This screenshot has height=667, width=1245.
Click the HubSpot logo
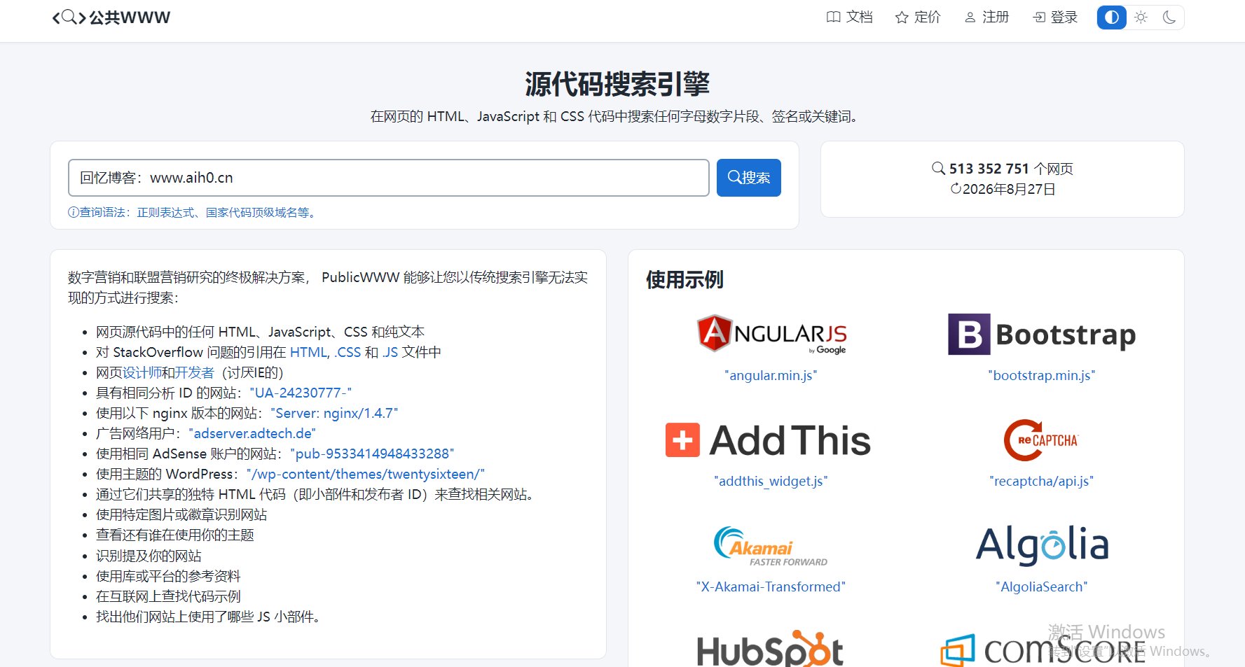771,649
